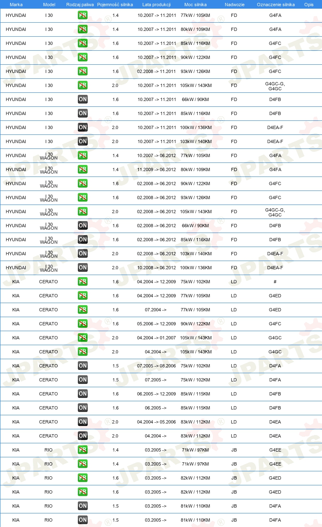This screenshot has height=527, width=322.
Task: Click petrol icon for I 30 Wagon 2.0 105kW
Action: click(x=82, y=212)
